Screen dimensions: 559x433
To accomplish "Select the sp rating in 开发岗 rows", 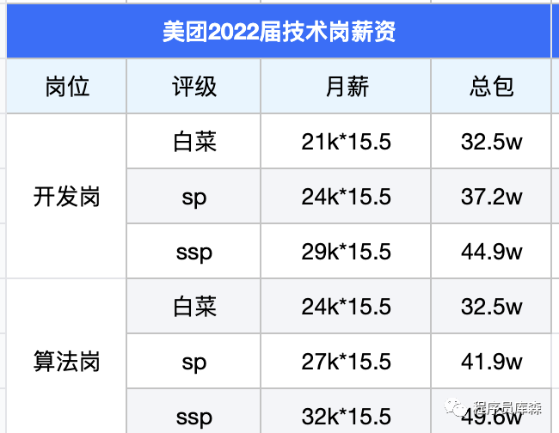I will 194,197.
